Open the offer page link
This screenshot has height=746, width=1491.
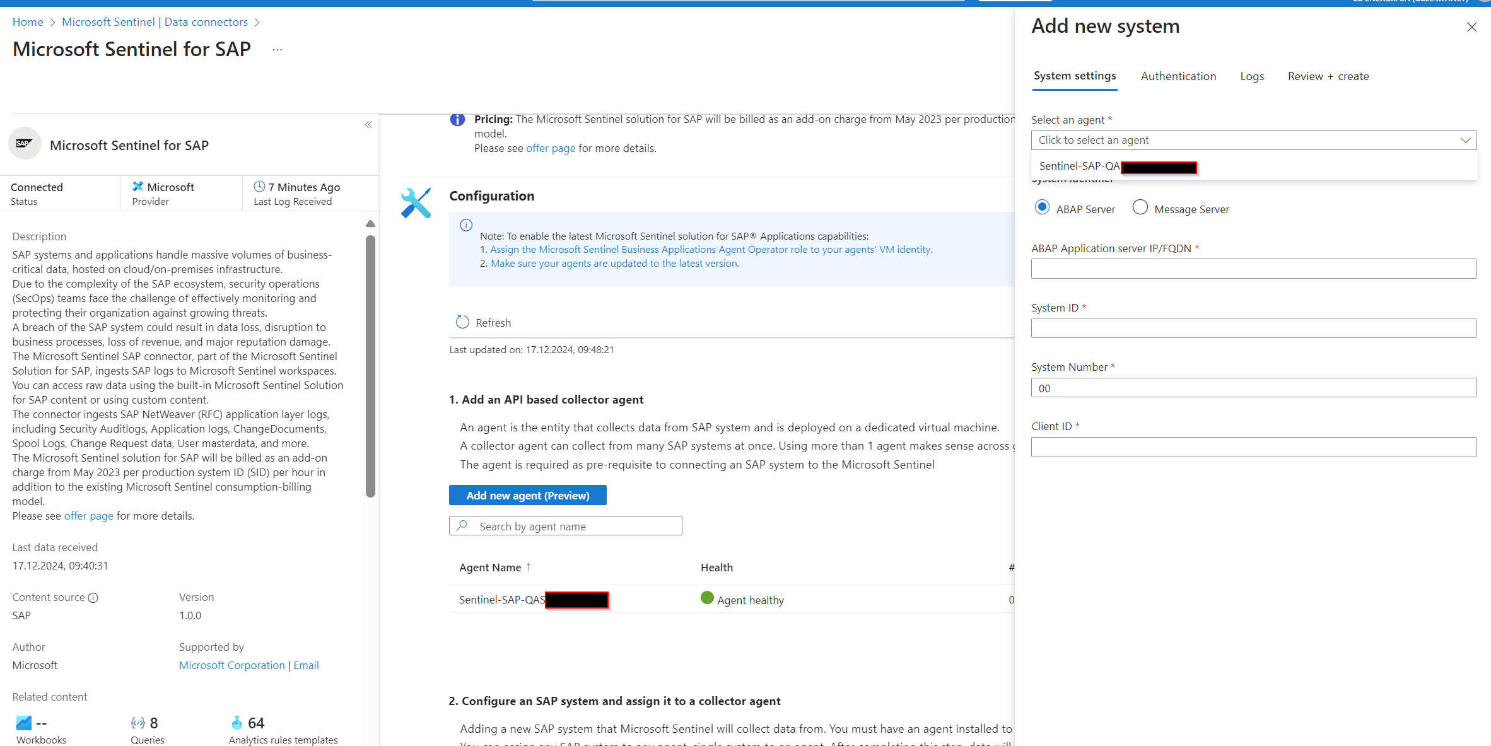[550, 148]
